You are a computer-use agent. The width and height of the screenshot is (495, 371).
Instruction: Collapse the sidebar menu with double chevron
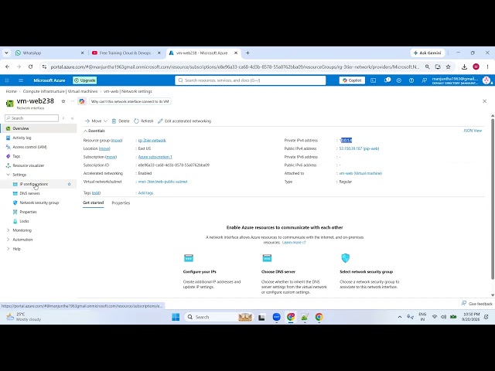click(72, 118)
